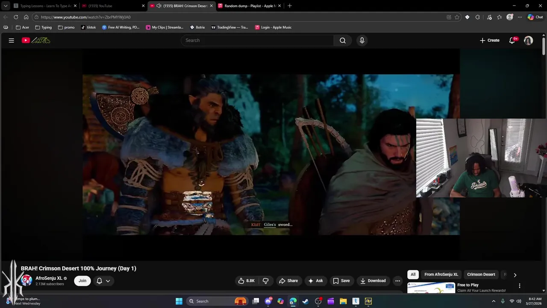
Task: Select From AfroSenju XL filter chip
Action: [x=441, y=274]
